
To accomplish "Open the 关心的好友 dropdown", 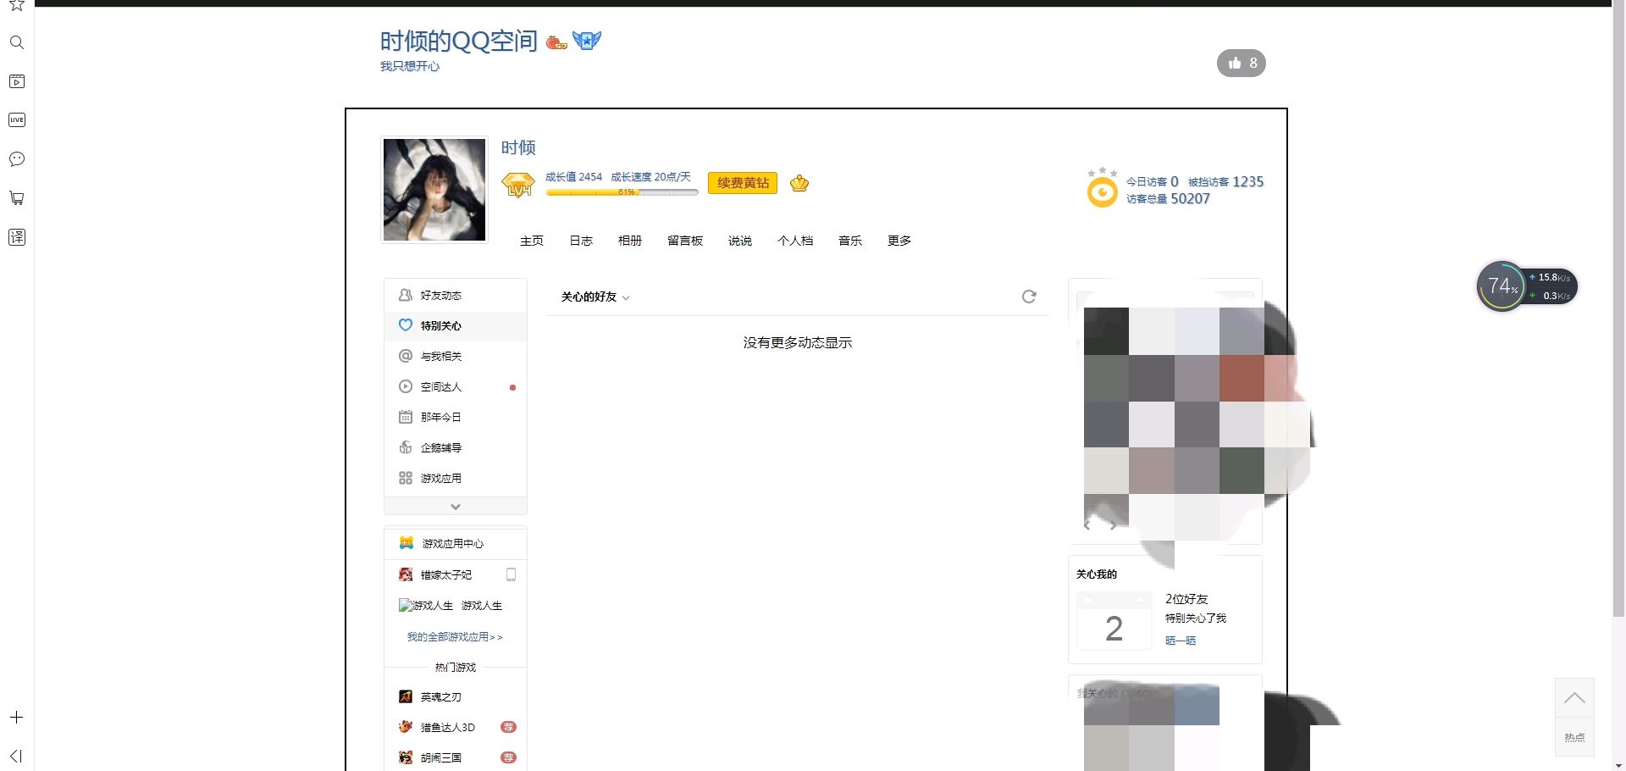I will 595,297.
